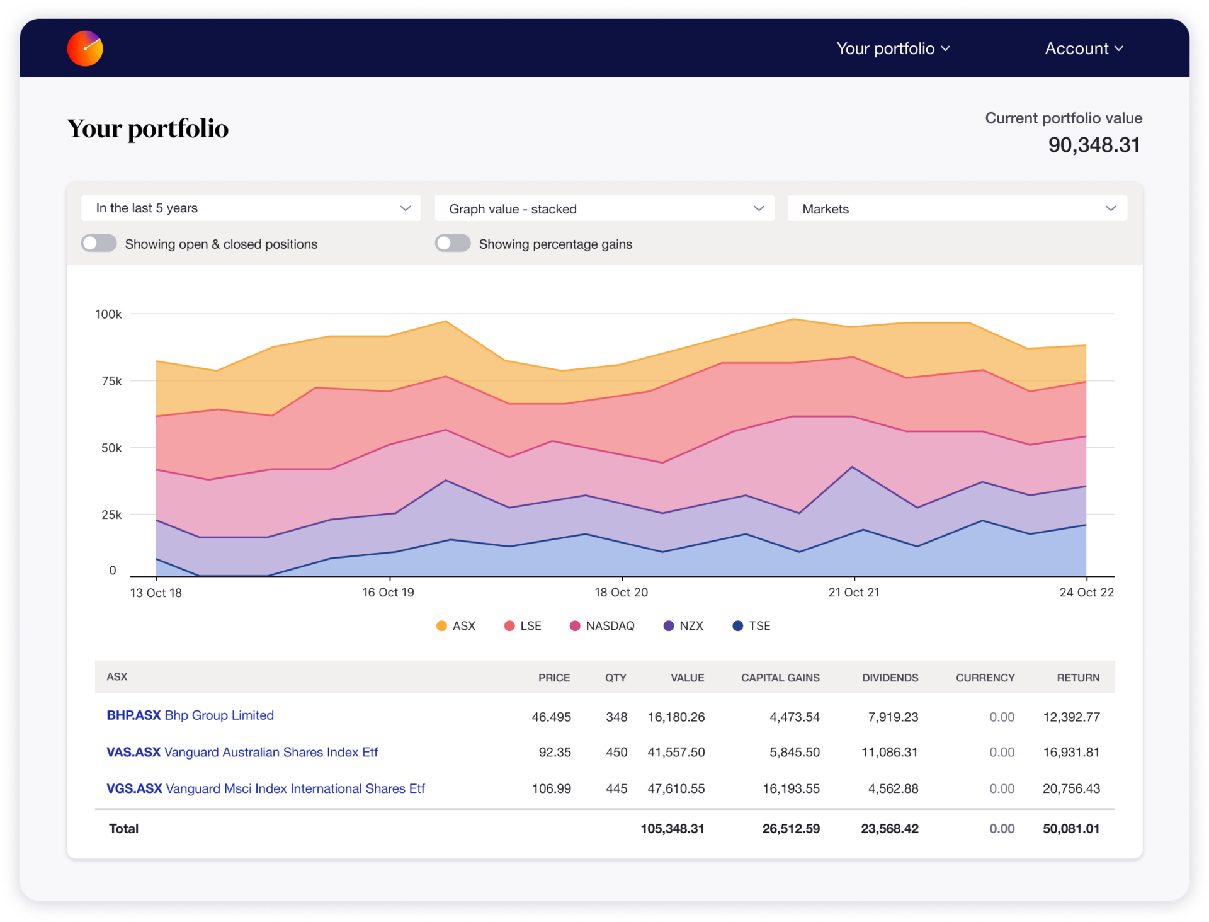
Task: Click VAS dividends 11,086.31
Action: [x=890, y=752]
